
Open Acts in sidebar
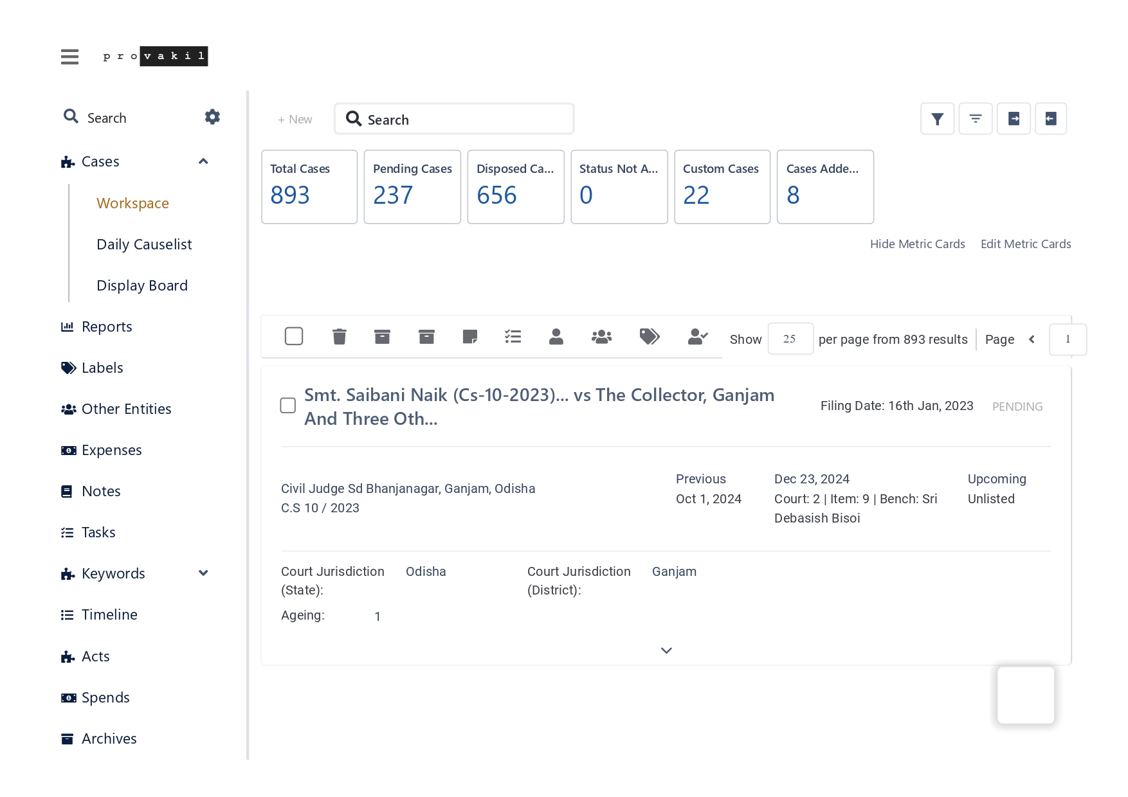point(96,656)
